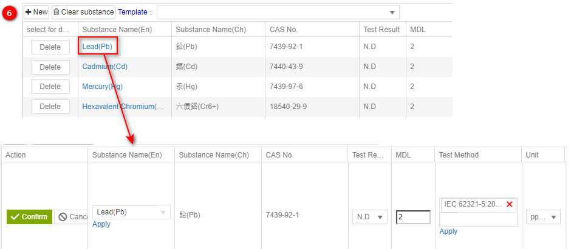Open the Lead(Pb) substance link

pyautogui.click(x=97, y=47)
